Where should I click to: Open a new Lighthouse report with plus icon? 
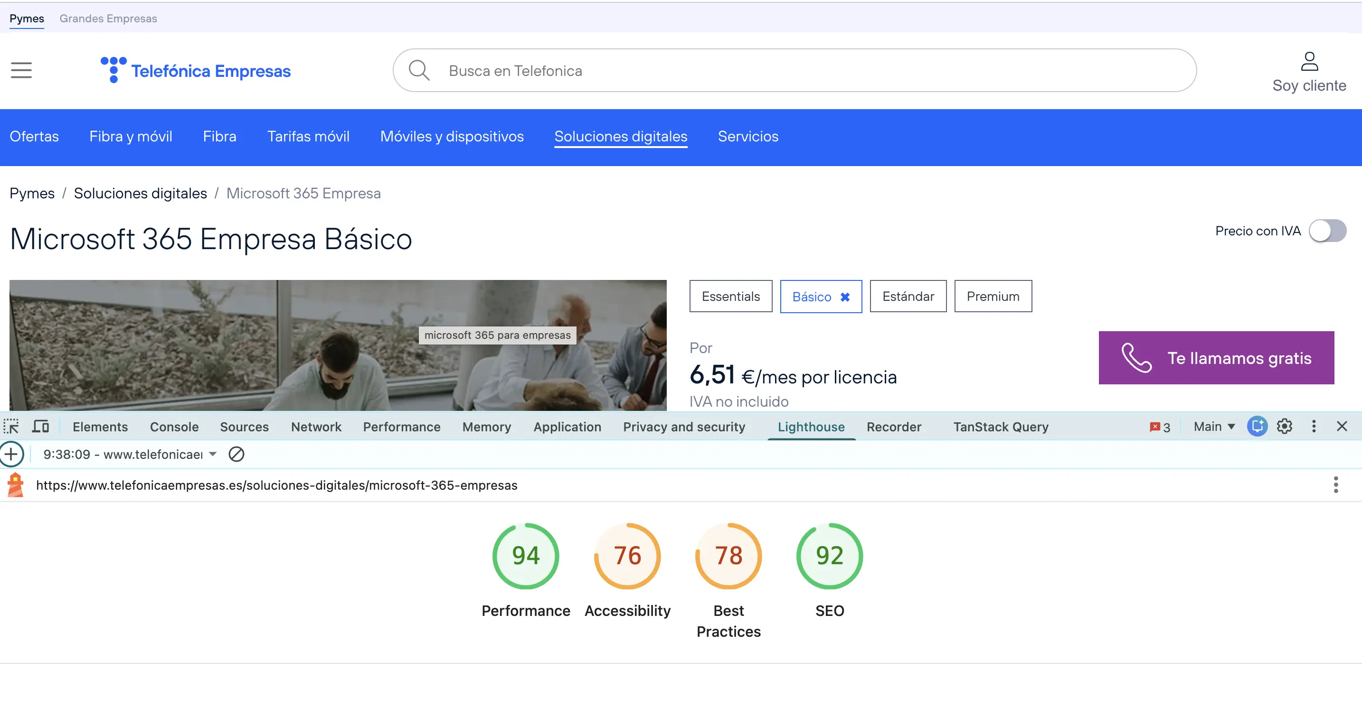pos(11,454)
